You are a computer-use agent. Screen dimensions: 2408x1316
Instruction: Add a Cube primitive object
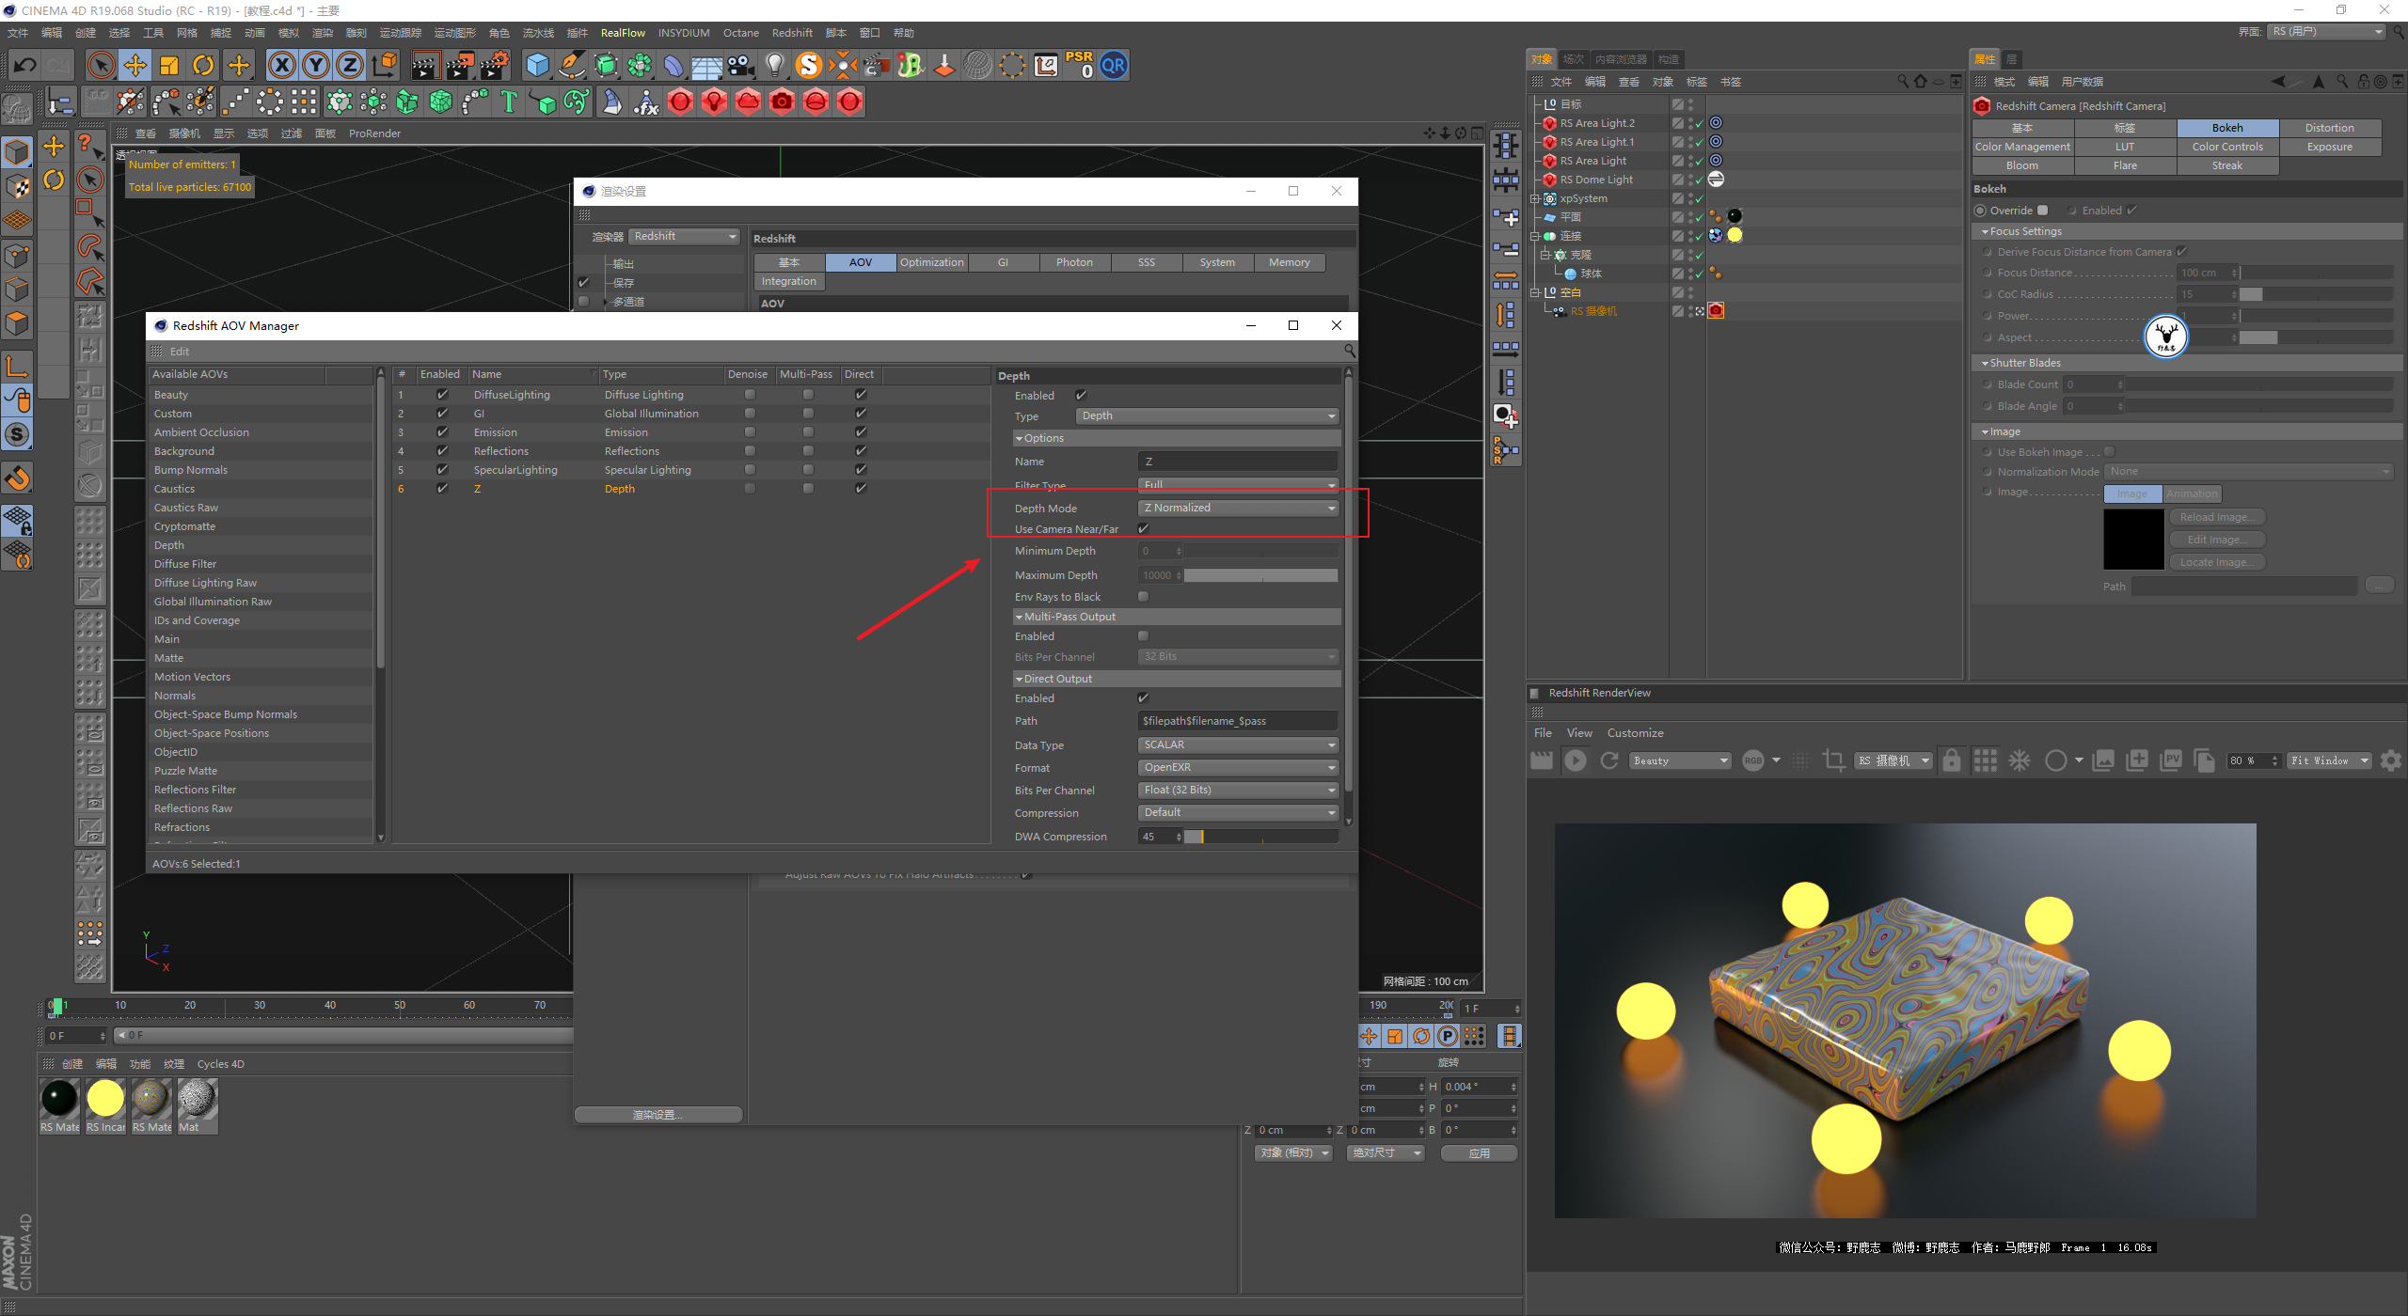coord(537,66)
